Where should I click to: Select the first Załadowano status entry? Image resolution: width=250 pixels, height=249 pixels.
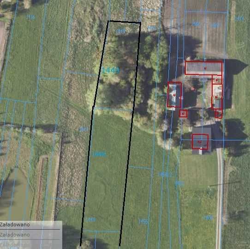pyautogui.click(x=15, y=225)
